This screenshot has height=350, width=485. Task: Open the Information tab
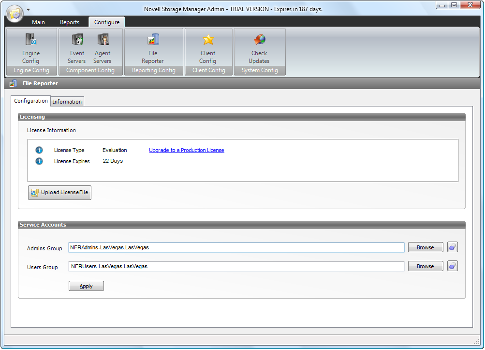[67, 102]
